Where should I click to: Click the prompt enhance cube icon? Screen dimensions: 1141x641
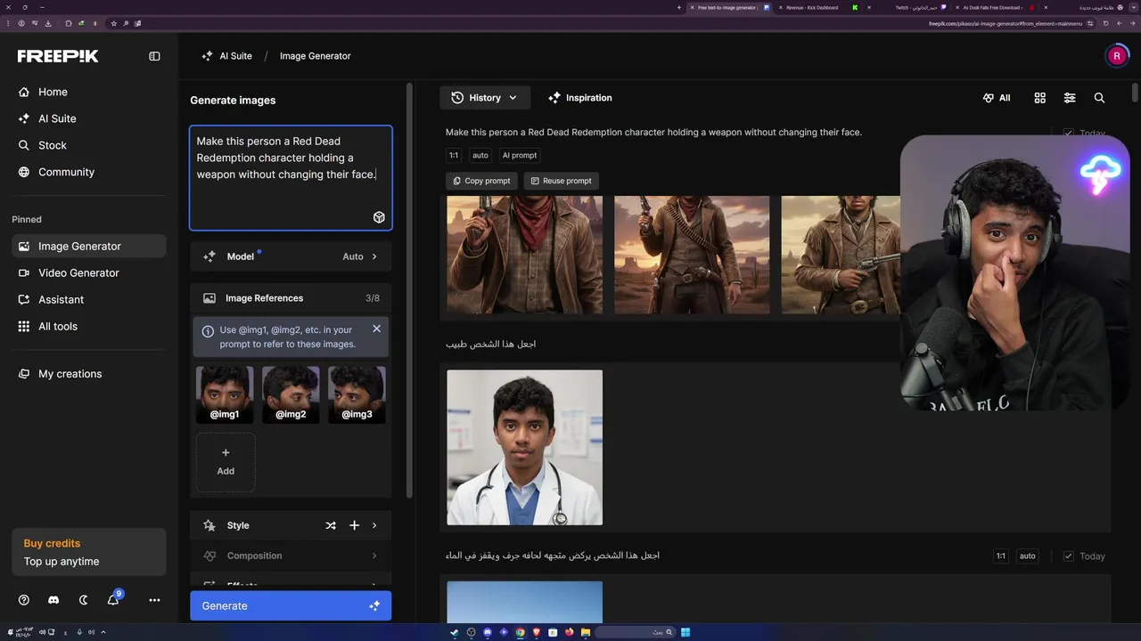point(379,217)
